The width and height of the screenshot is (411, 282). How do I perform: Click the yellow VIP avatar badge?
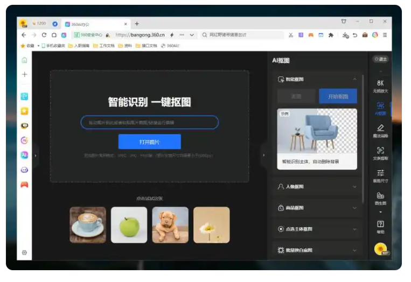[381, 249]
